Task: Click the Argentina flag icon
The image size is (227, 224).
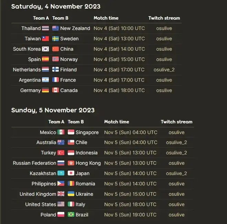Action: (45, 80)
